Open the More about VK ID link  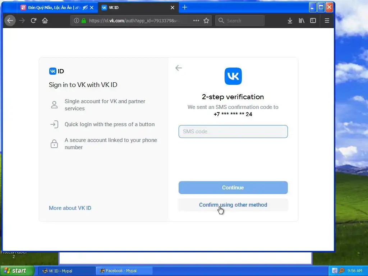pos(70,208)
